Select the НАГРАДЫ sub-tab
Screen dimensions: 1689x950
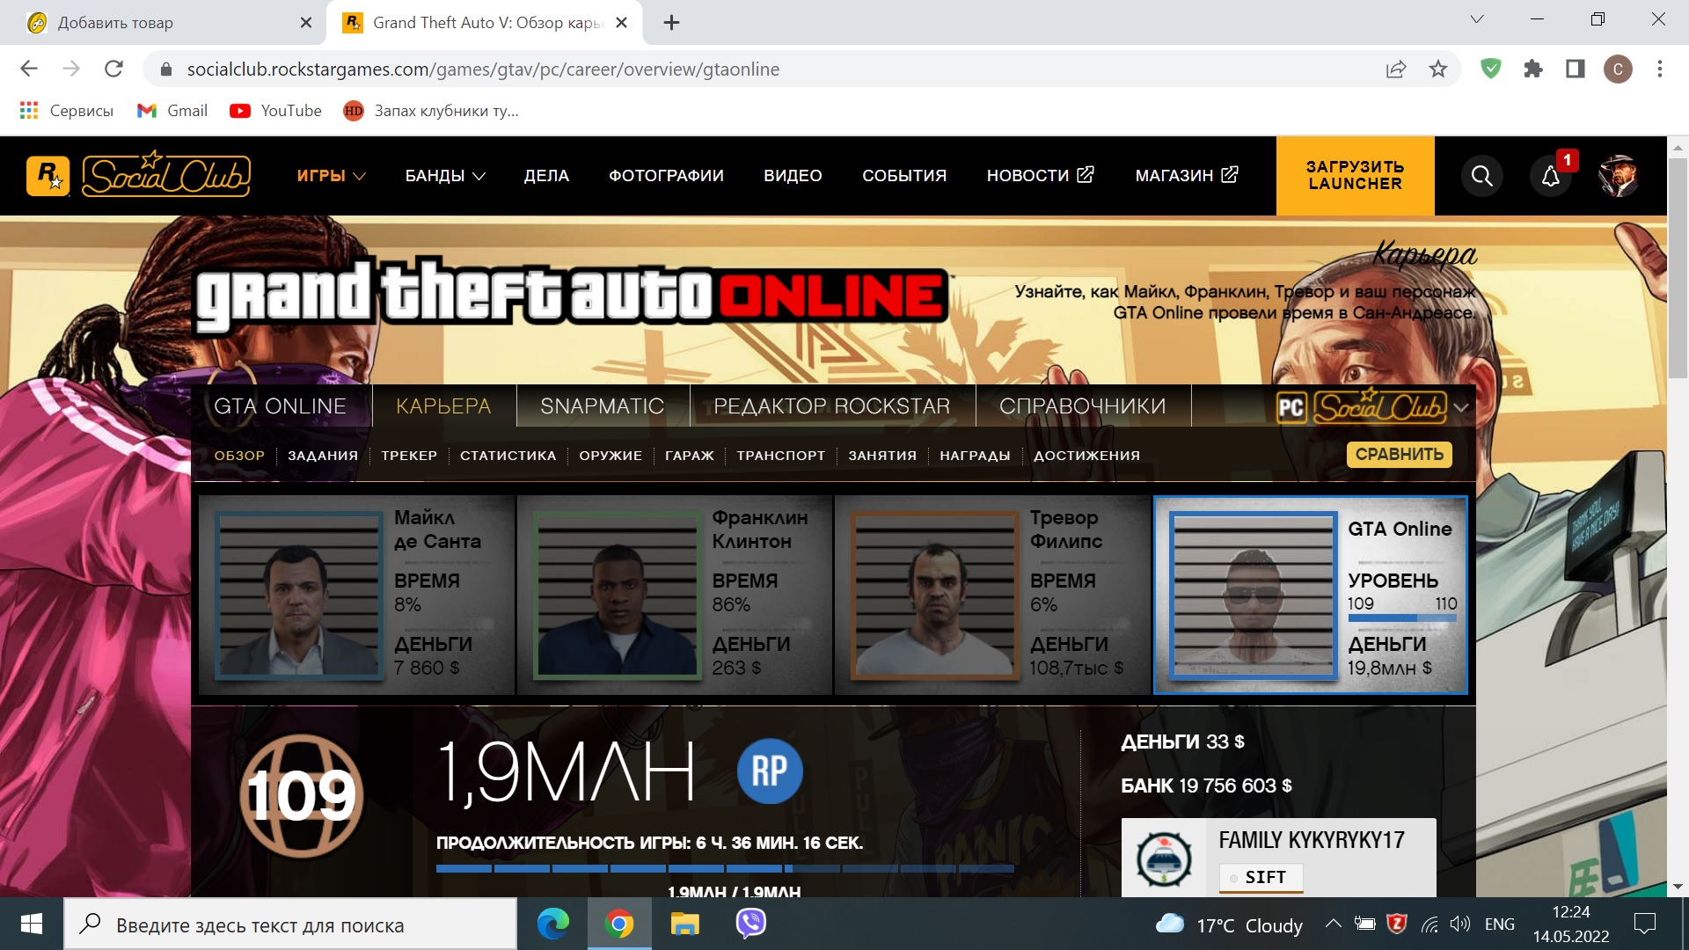[x=975, y=456]
